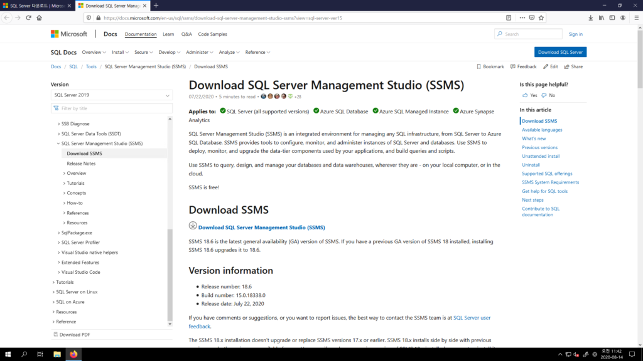Image resolution: width=643 pixels, height=361 pixels.
Task: Click the Firefox home icon
Action: click(x=39, y=18)
